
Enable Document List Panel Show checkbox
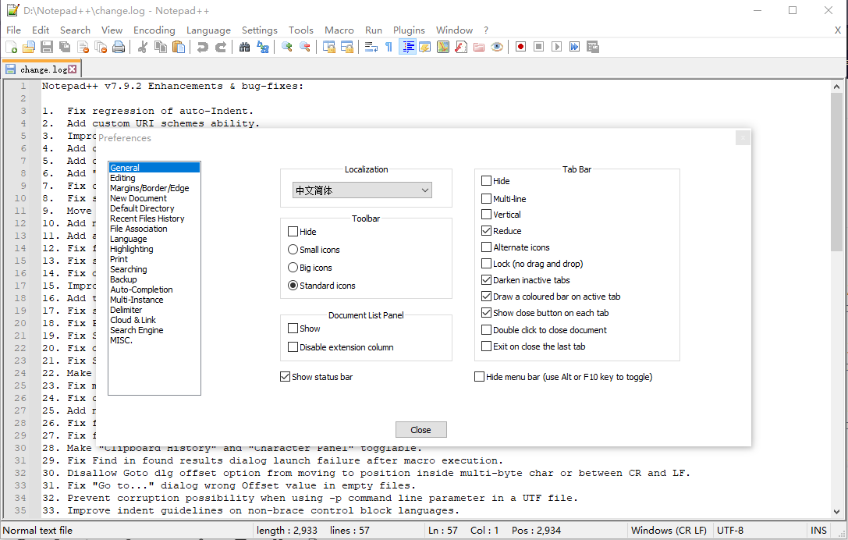293,329
